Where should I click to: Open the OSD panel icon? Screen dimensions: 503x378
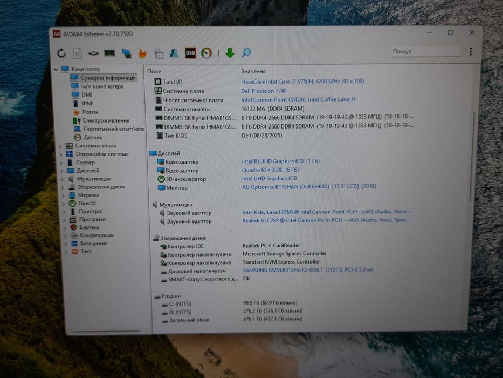[x=190, y=53]
